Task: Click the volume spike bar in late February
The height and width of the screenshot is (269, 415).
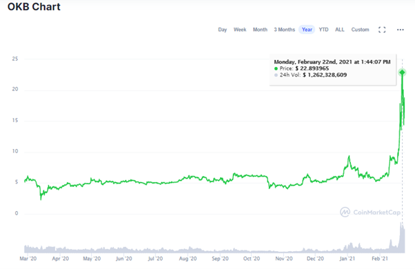Action: [x=402, y=238]
